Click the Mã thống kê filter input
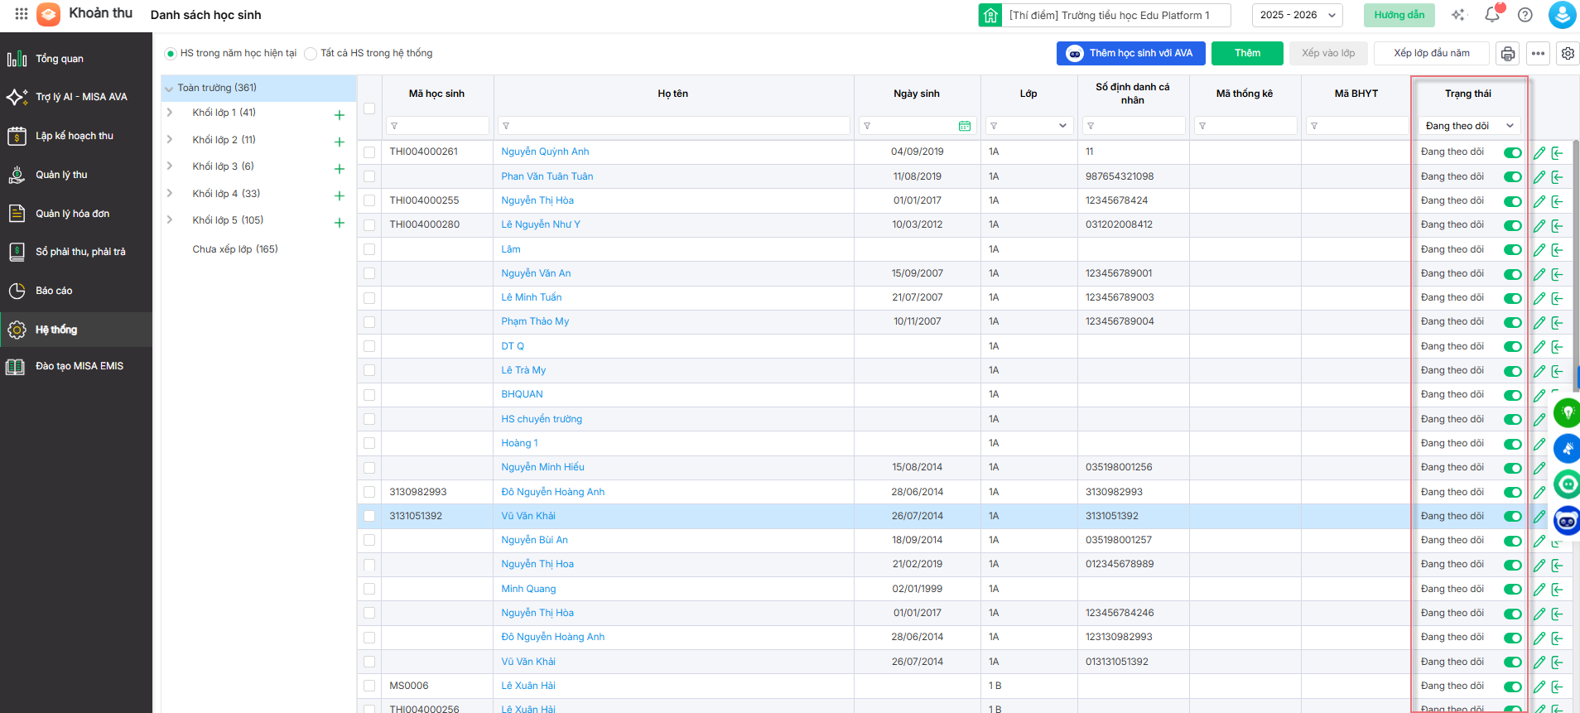The height and width of the screenshot is (713, 1580). 1245,126
